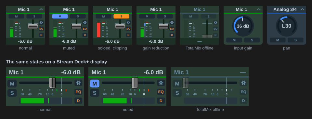Click the fader on soloed clipping strip

pos(120,26)
